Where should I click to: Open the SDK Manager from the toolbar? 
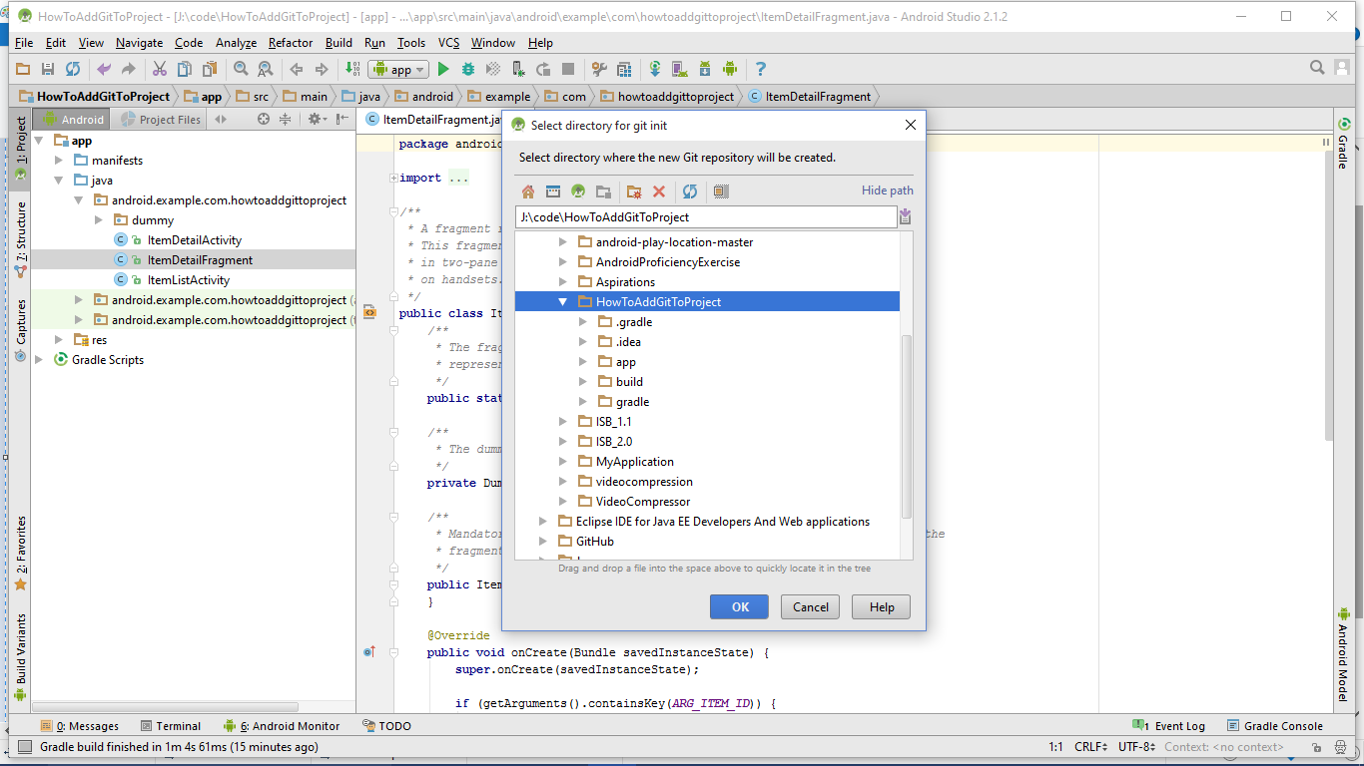[705, 71]
